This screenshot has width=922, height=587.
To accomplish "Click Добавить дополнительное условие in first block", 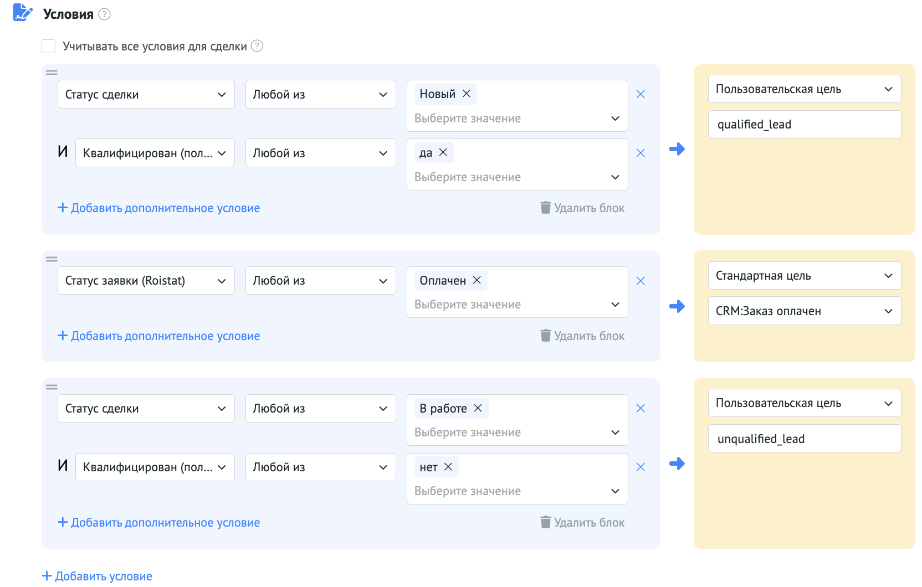I will (159, 208).
